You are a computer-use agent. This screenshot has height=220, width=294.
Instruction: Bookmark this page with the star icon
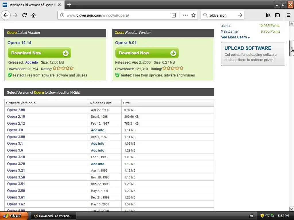[194, 15]
